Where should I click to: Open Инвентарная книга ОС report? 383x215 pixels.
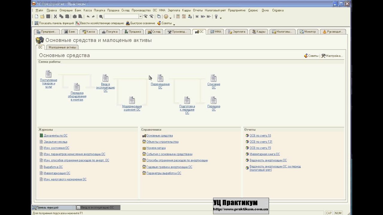265,154
